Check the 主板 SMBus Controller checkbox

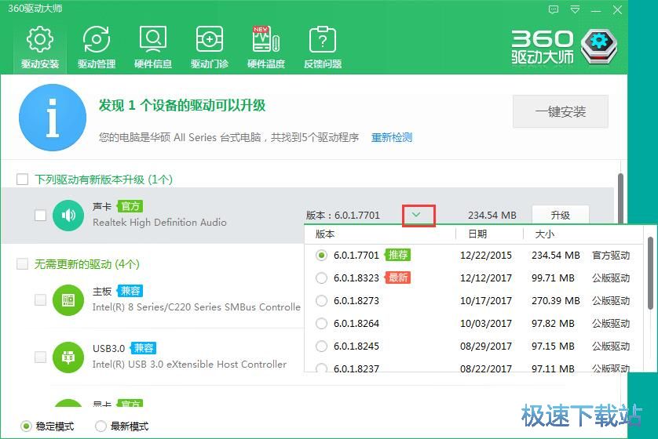click(40, 300)
